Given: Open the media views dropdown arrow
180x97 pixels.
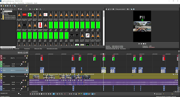Looking at the screenshot, I should coord(39,9).
